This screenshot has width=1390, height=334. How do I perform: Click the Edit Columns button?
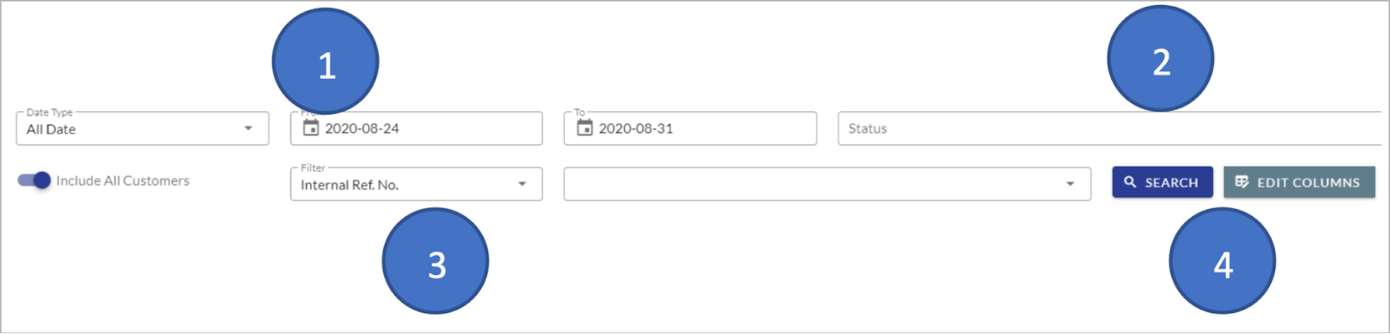point(1300,182)
